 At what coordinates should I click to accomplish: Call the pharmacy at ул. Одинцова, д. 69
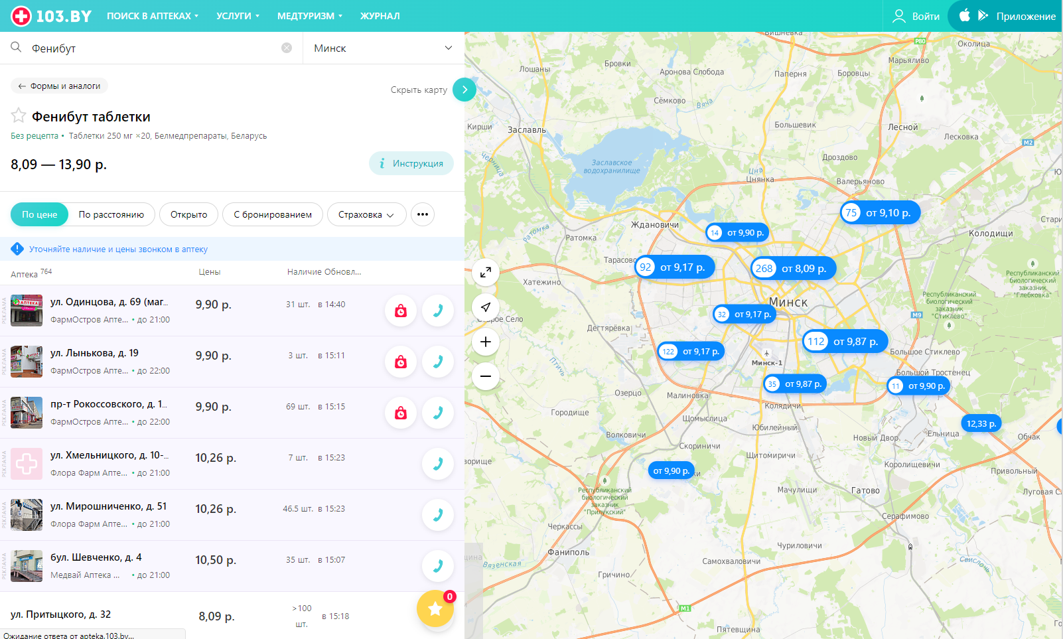tap(438, 311)
